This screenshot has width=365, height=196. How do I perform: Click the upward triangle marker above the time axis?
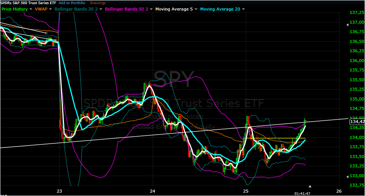coord(310,186)
